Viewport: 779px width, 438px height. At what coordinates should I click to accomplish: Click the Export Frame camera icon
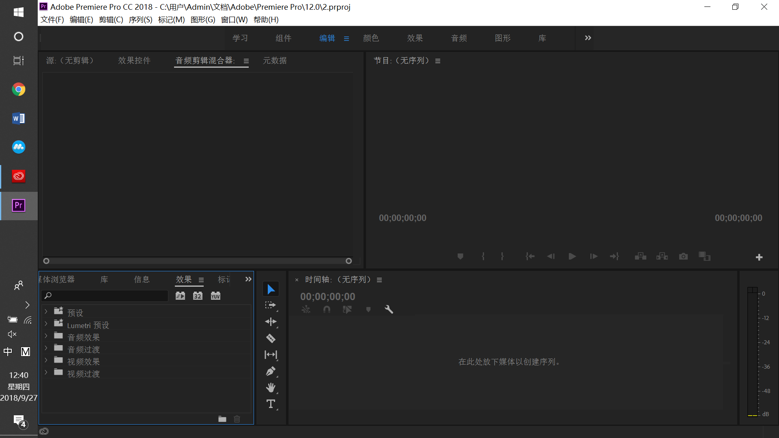coord(683,256)
